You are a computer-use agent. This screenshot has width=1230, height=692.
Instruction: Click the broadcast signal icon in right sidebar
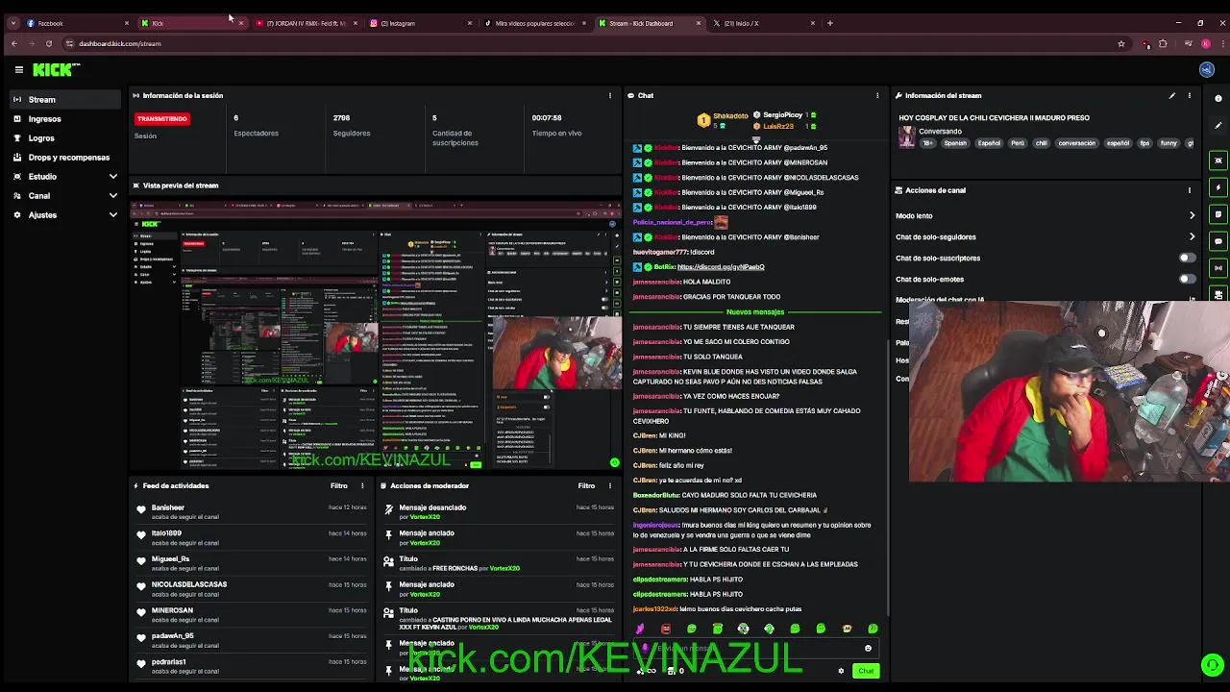click(1218, 268)
